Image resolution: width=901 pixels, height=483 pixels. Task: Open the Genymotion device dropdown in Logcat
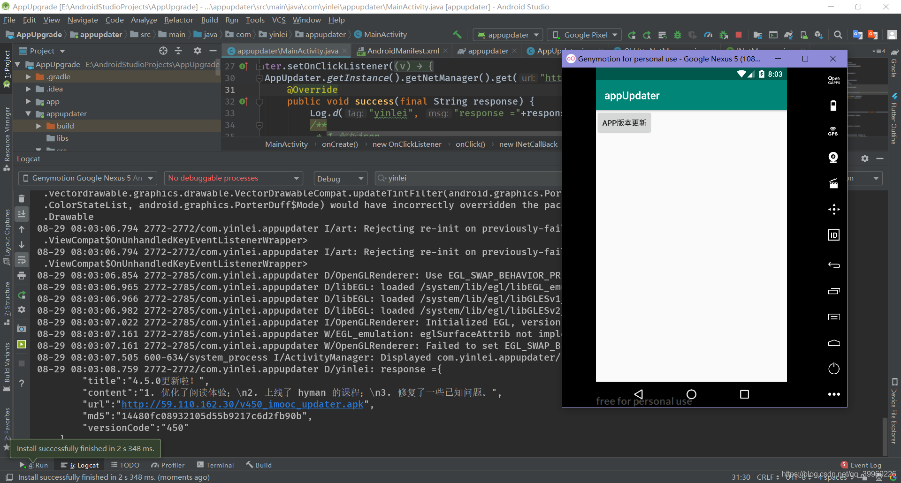click(87, 178)
